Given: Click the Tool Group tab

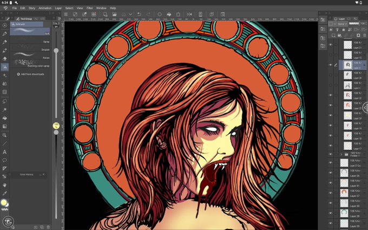Looking at the screenshot, I should (x=24, y=19).
